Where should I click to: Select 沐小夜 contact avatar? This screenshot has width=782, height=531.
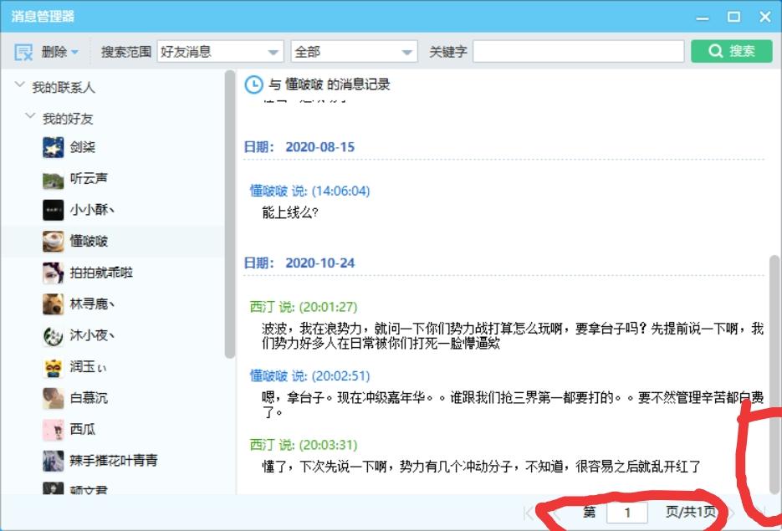click(54, 335)
